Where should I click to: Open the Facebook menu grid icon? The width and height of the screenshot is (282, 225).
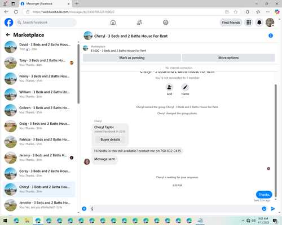coord(249,22)
